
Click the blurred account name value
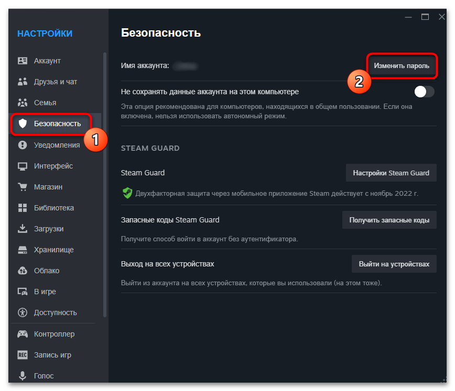click(186, 66)
